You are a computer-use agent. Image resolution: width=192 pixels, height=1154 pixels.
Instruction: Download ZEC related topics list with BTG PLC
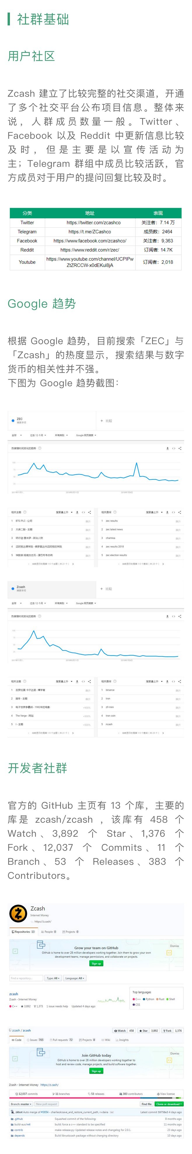(x=77, y=512)
